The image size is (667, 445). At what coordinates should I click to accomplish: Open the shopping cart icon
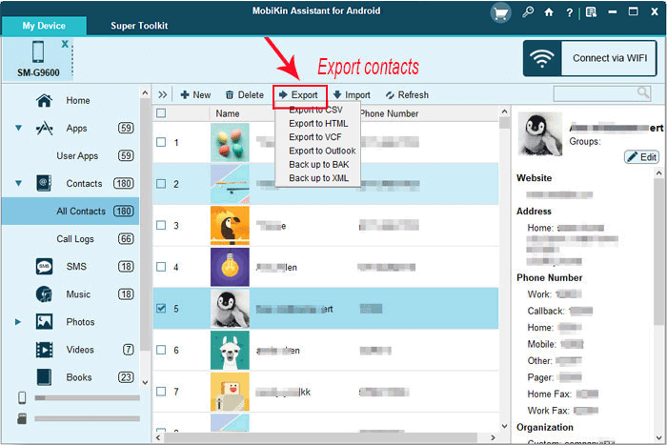point(500,13)
